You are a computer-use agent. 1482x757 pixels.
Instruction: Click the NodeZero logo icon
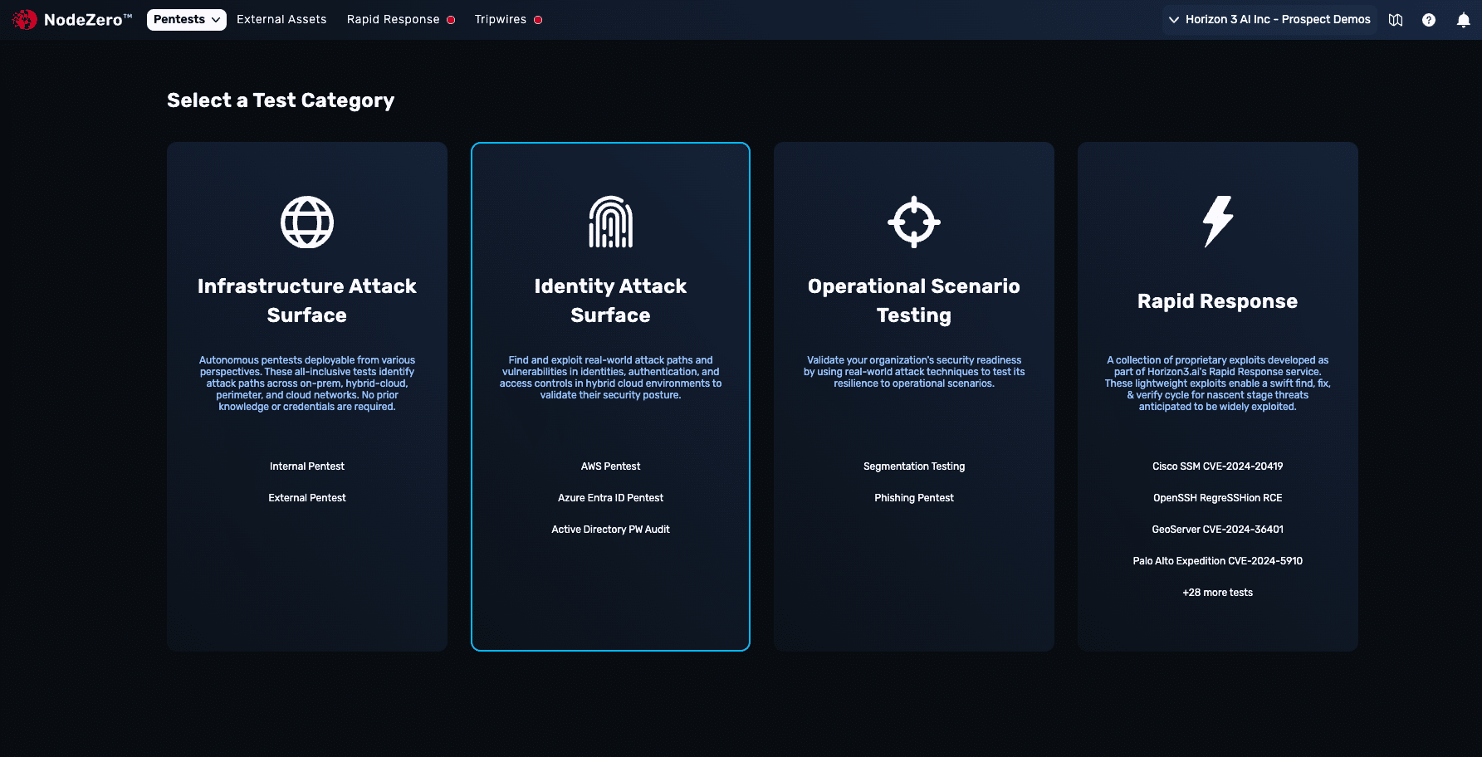click(25, 19)
